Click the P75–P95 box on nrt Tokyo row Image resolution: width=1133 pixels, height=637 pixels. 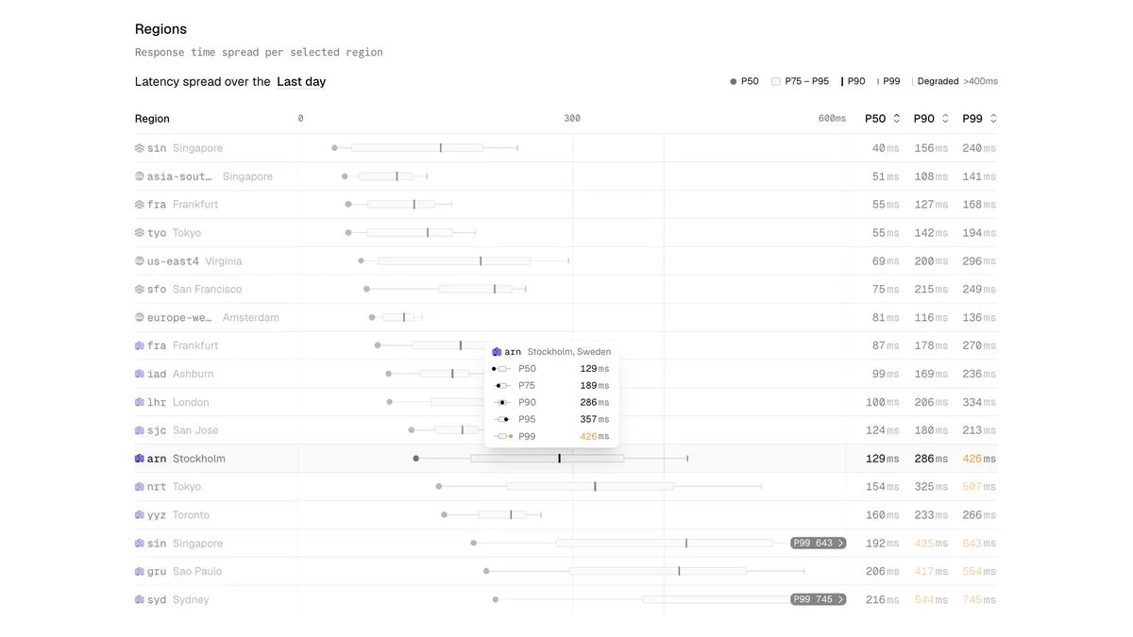590,487
